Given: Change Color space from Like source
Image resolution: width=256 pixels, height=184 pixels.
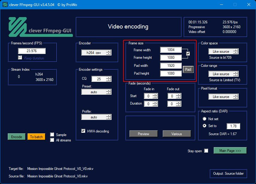Looking at the screenshot, I should point(223,51).
